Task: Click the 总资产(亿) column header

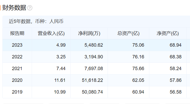Action: (128, 33)
